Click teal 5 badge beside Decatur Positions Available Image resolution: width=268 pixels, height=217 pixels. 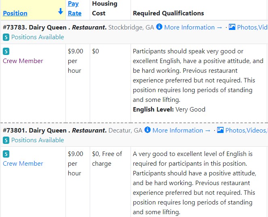(x=6, y=140)
